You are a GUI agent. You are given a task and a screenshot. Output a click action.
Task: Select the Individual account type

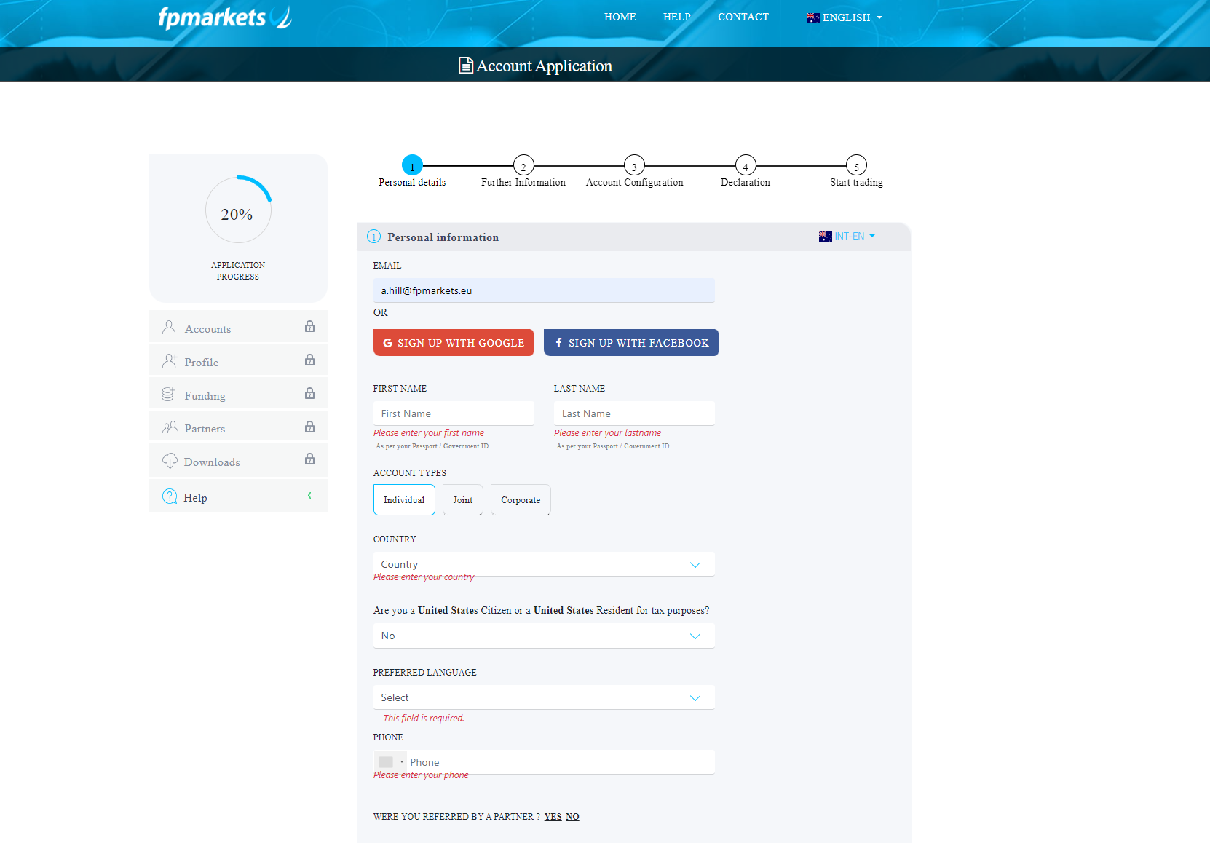tap(404, 500)
